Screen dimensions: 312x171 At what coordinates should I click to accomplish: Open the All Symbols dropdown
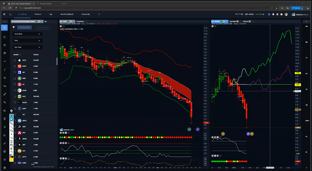coord(27,34)
